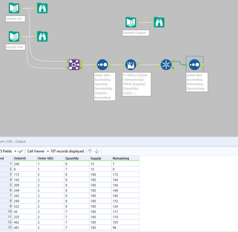This screenshot has height=232, width=238.
Task: Click the Desired Output annotation label
Action: coord(136,33)
